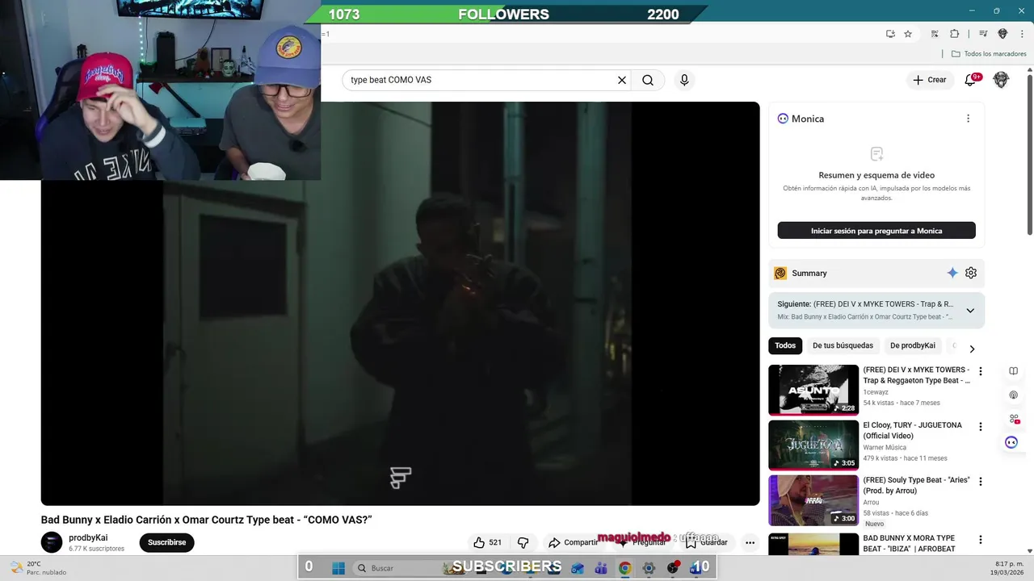The height and width of the screenshot is (581, 1034).
Task: Open OBS Studio in the taskbar
Action: 673,568
